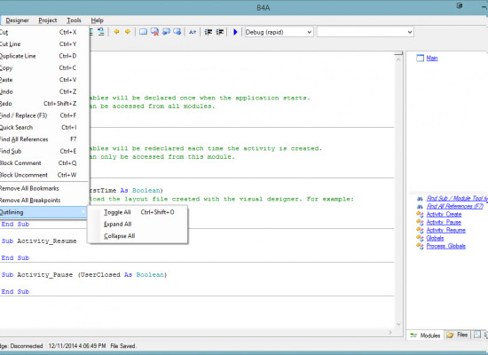This screenshot has height=355, width=488.
Task: Click the toolbar icon left of the yellow back arrow
Action: 101,31
